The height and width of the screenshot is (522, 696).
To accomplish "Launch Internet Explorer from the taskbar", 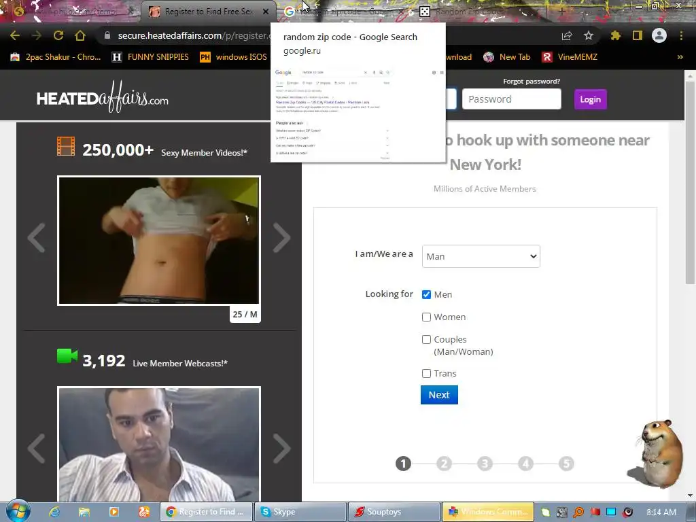I will 54,512.
